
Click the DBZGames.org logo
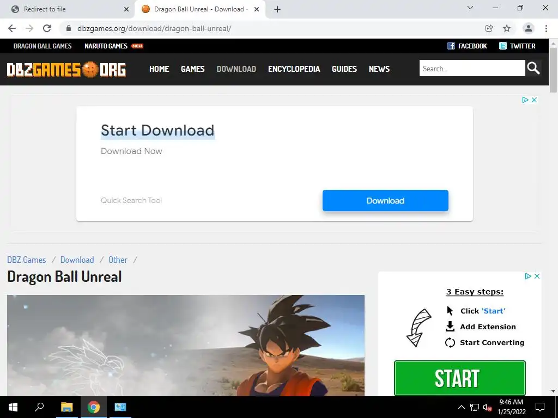click(66, 69)
